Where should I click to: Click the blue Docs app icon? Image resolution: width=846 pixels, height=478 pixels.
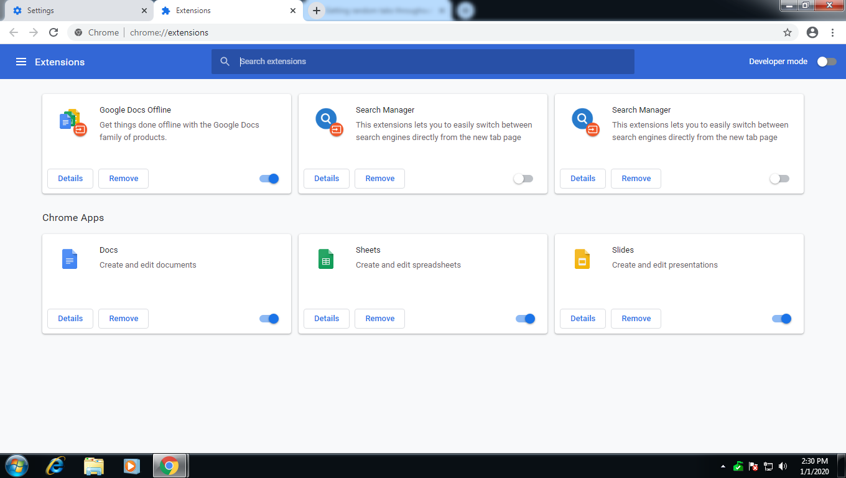(x=70, y=259)
